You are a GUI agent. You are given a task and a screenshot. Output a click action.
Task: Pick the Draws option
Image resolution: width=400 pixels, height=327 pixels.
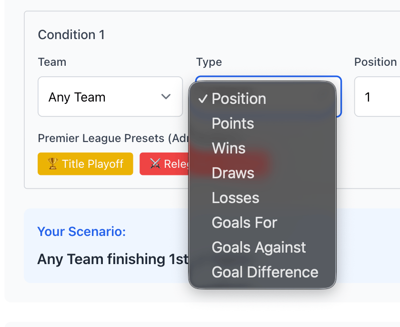pos(233,173)
